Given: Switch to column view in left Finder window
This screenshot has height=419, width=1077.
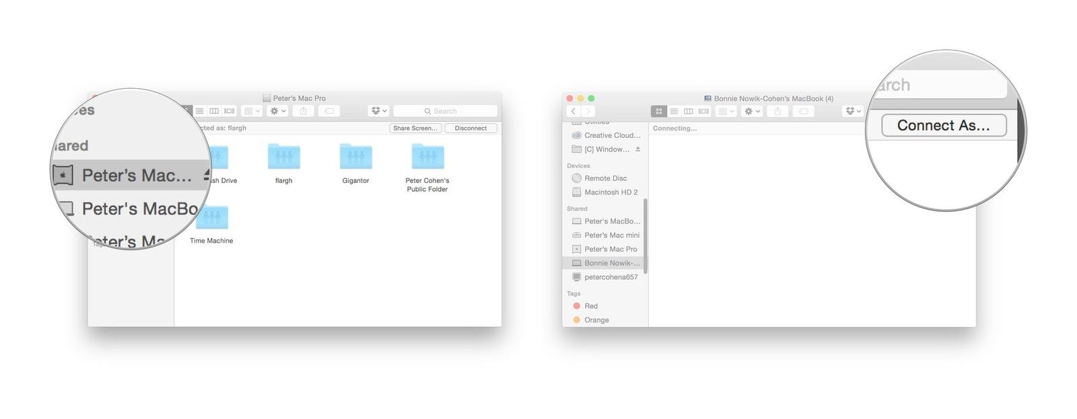Looking at the screenshot, I should pyautogui.click(x=214, y=111).
